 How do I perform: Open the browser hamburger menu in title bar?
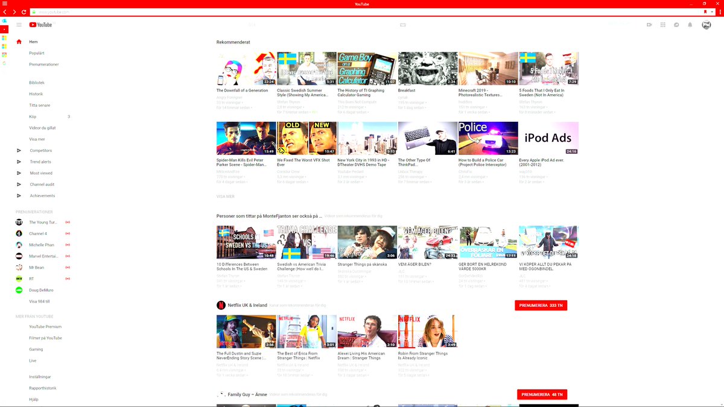click(5, 4)
